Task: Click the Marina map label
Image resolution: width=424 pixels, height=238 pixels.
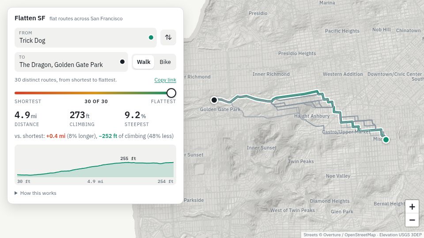Action: [x=327, y=3]
